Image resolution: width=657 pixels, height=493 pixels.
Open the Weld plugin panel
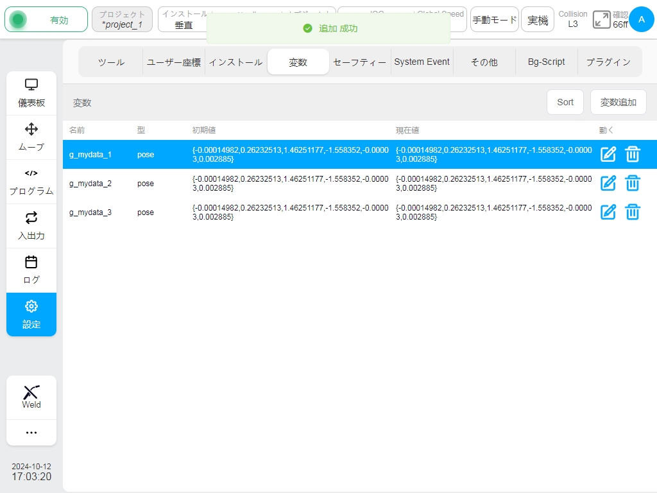click(x=31, y=397)
